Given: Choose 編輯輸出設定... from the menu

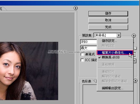Looking at the screenshot, I should tap(115, 88).
